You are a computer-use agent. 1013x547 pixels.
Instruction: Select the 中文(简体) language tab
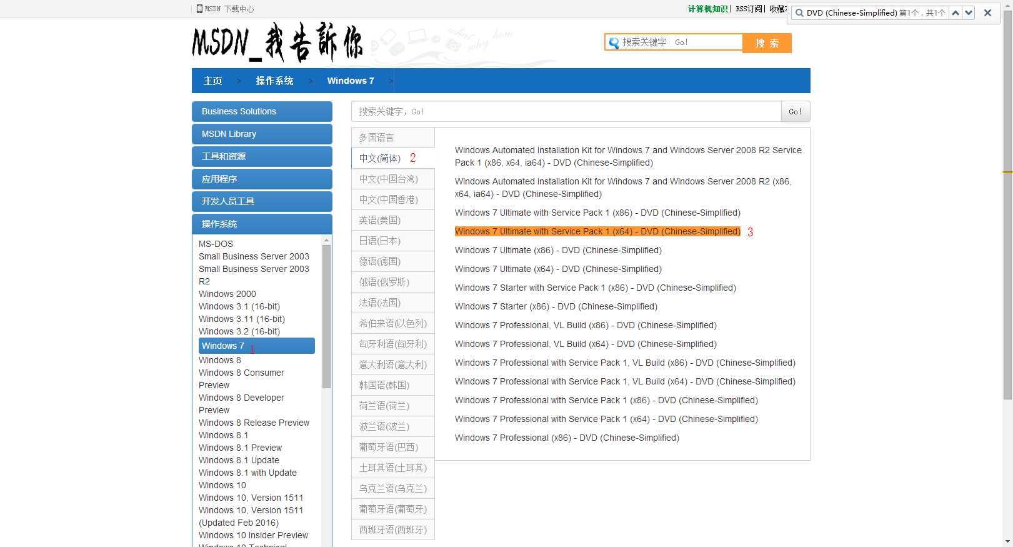coord(392,158)
